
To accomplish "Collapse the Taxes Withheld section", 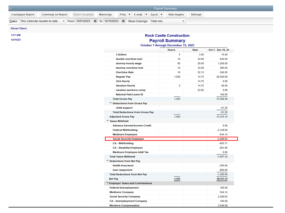I will [108, 121].
